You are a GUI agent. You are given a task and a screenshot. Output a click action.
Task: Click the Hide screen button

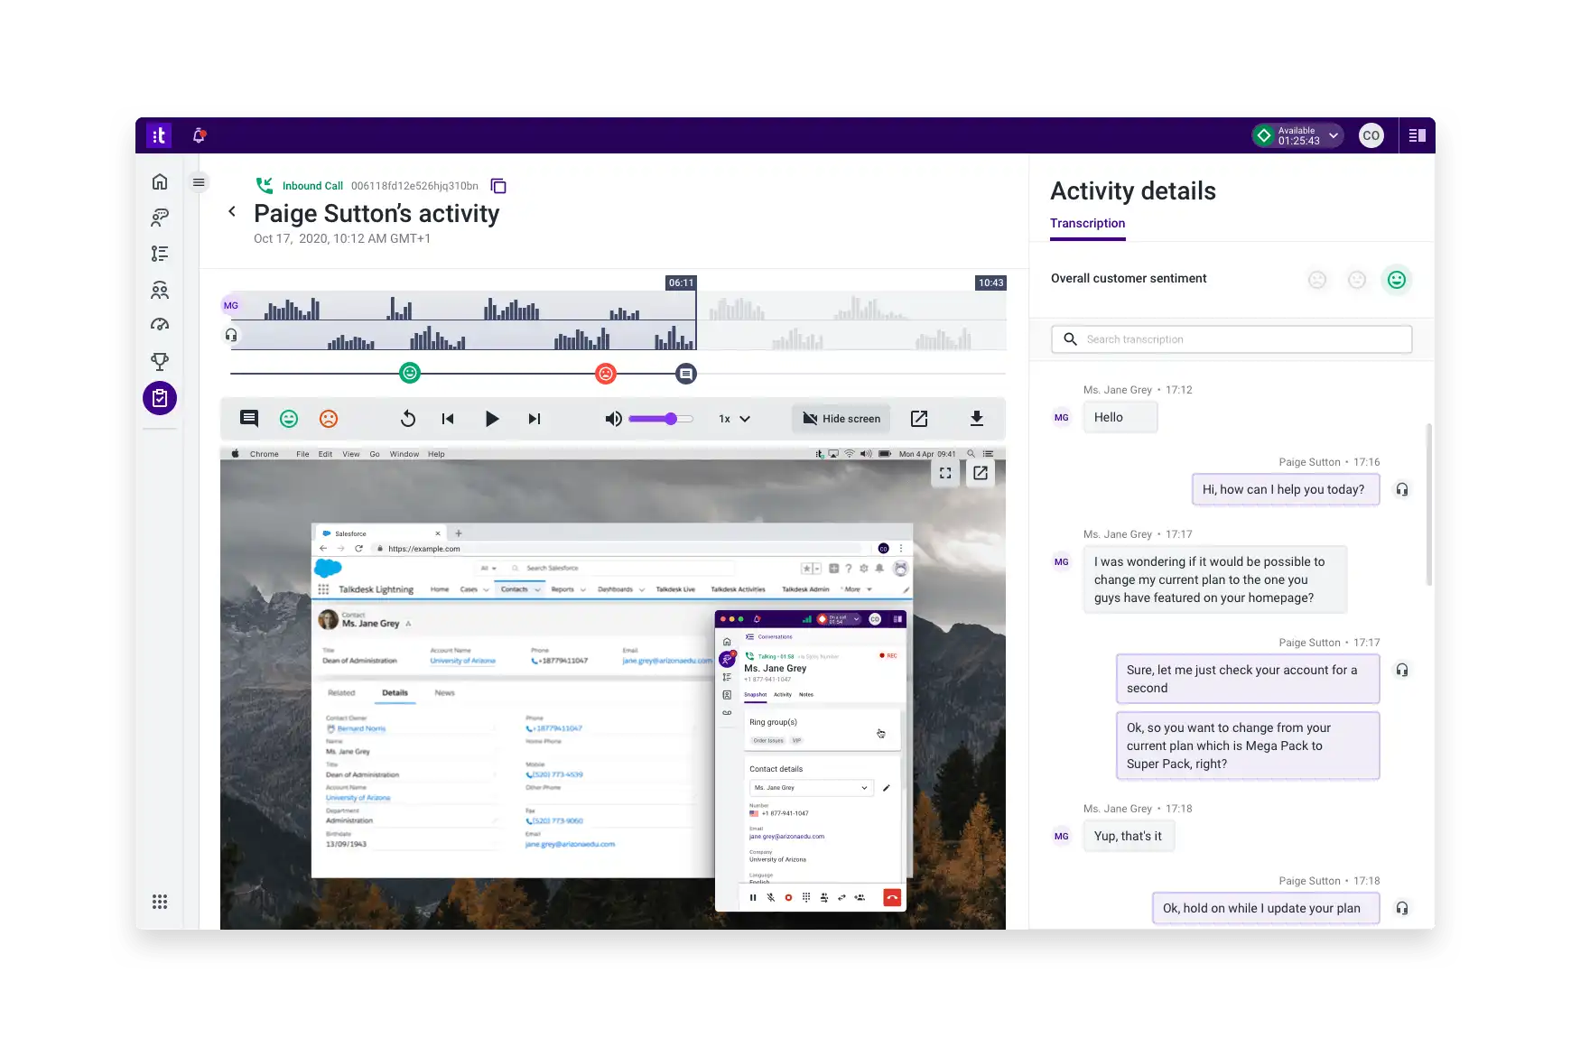(x=841, y=419)
